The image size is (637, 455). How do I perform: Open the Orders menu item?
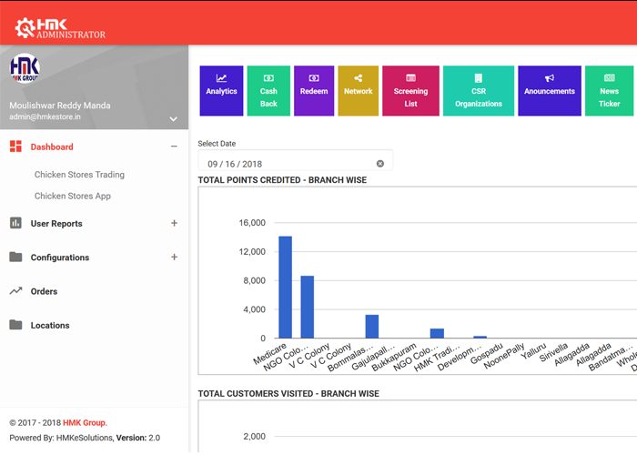click(44, 291)
